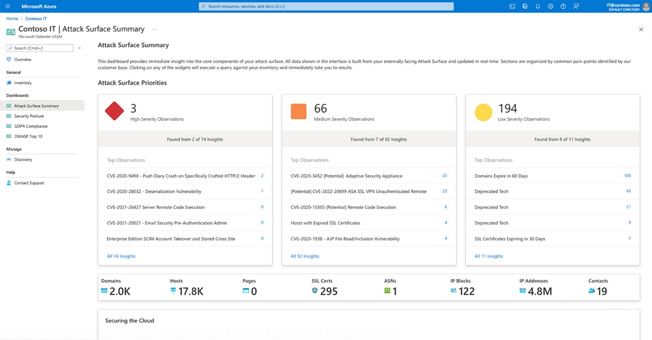Open the ellipsis menu beside Attack Surface Summary
652x340 pixels.
[154, 29]
